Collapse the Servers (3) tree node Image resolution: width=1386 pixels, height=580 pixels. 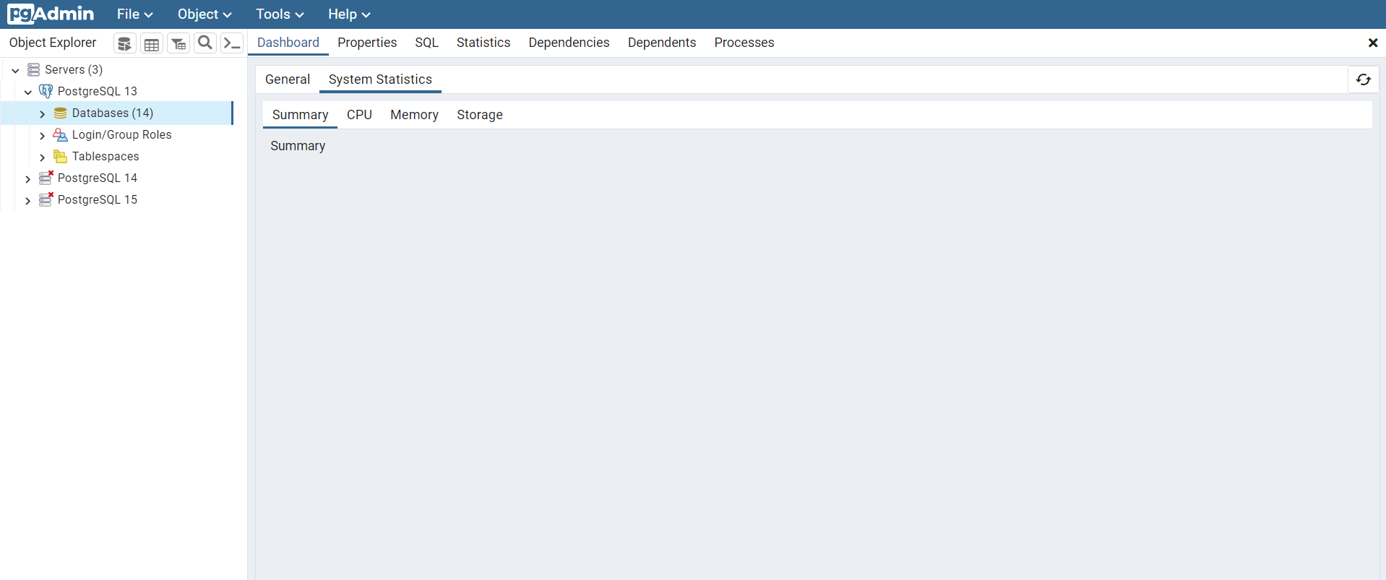(x=15, y=70)
